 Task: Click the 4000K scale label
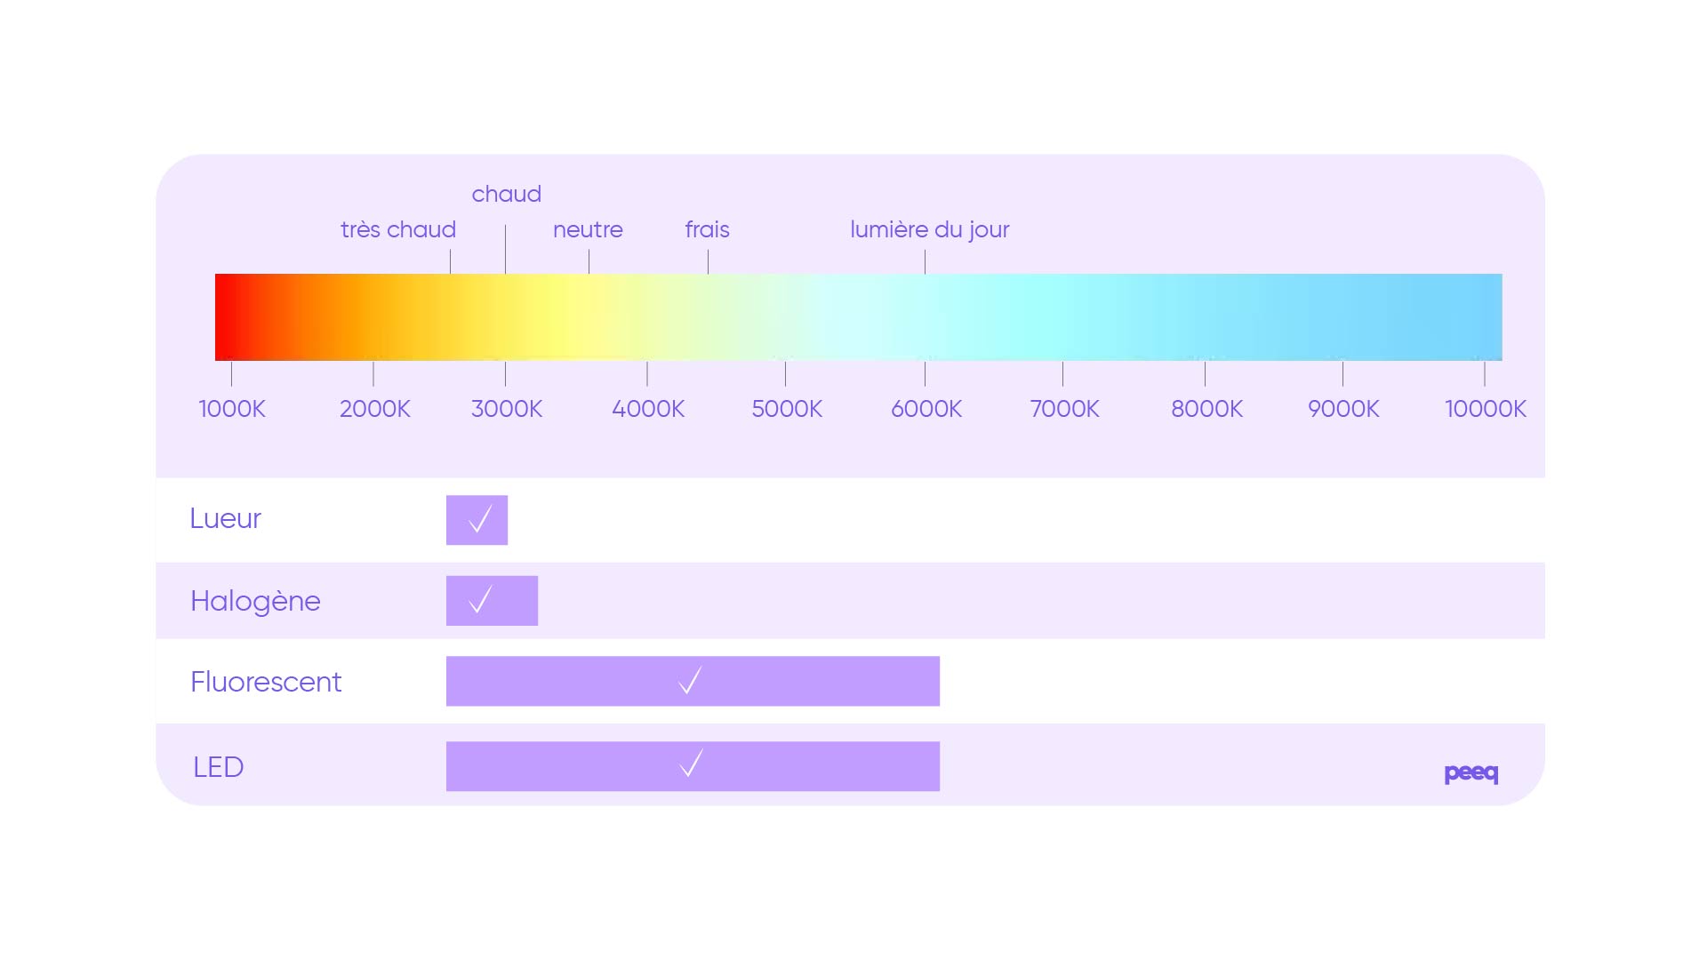click(648, 409)
